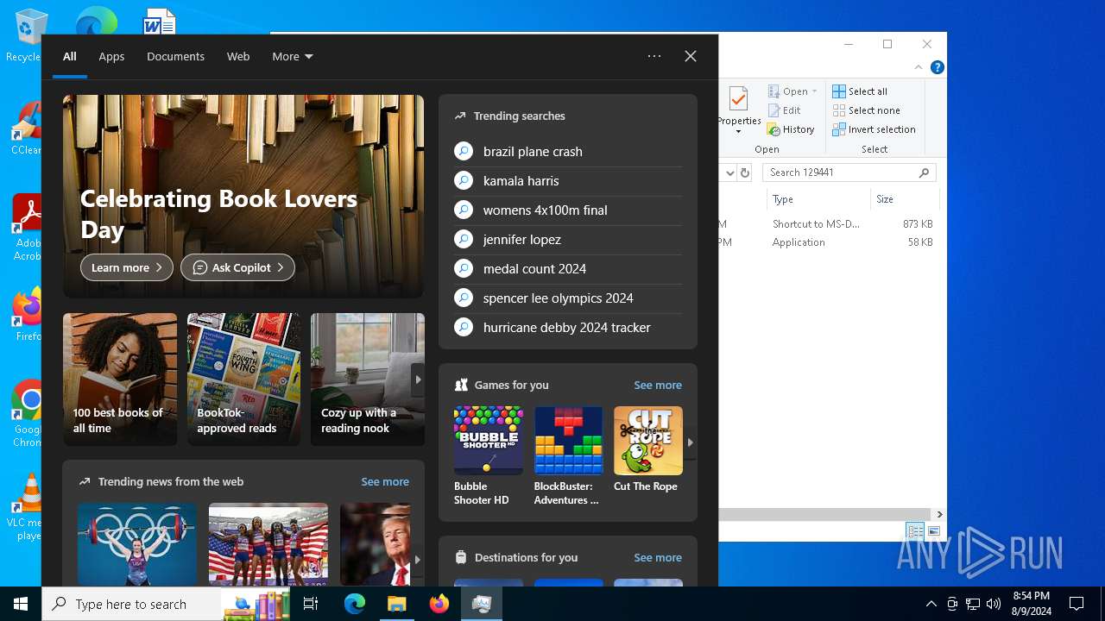Screen dimensions: 1105x621
Task: Open Properties dropdown arrow
Action: pos(738,132)
